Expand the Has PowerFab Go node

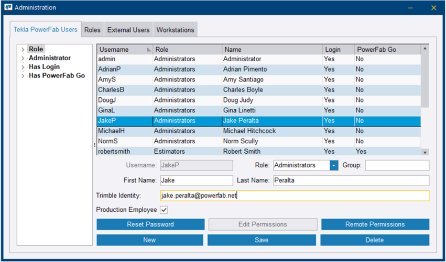click(23, 76)
